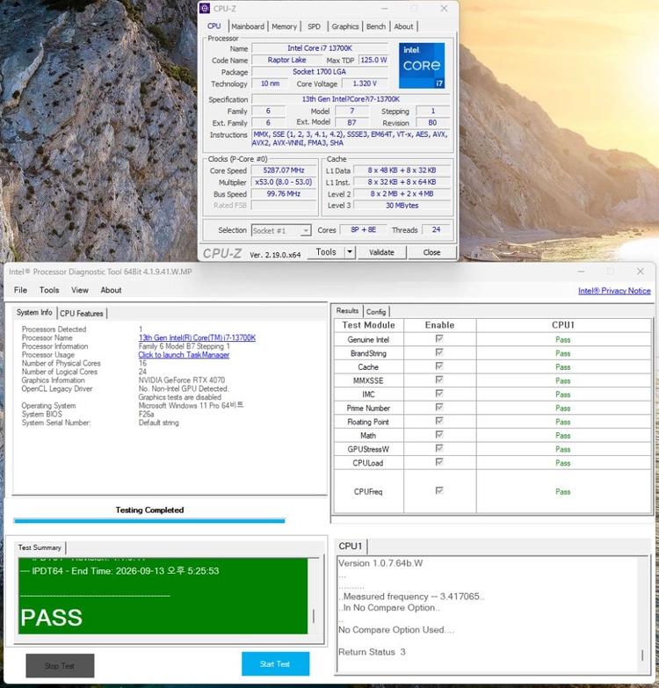Toggle the Prime Number test checkbox
The image size is (659, 688).
439,407
